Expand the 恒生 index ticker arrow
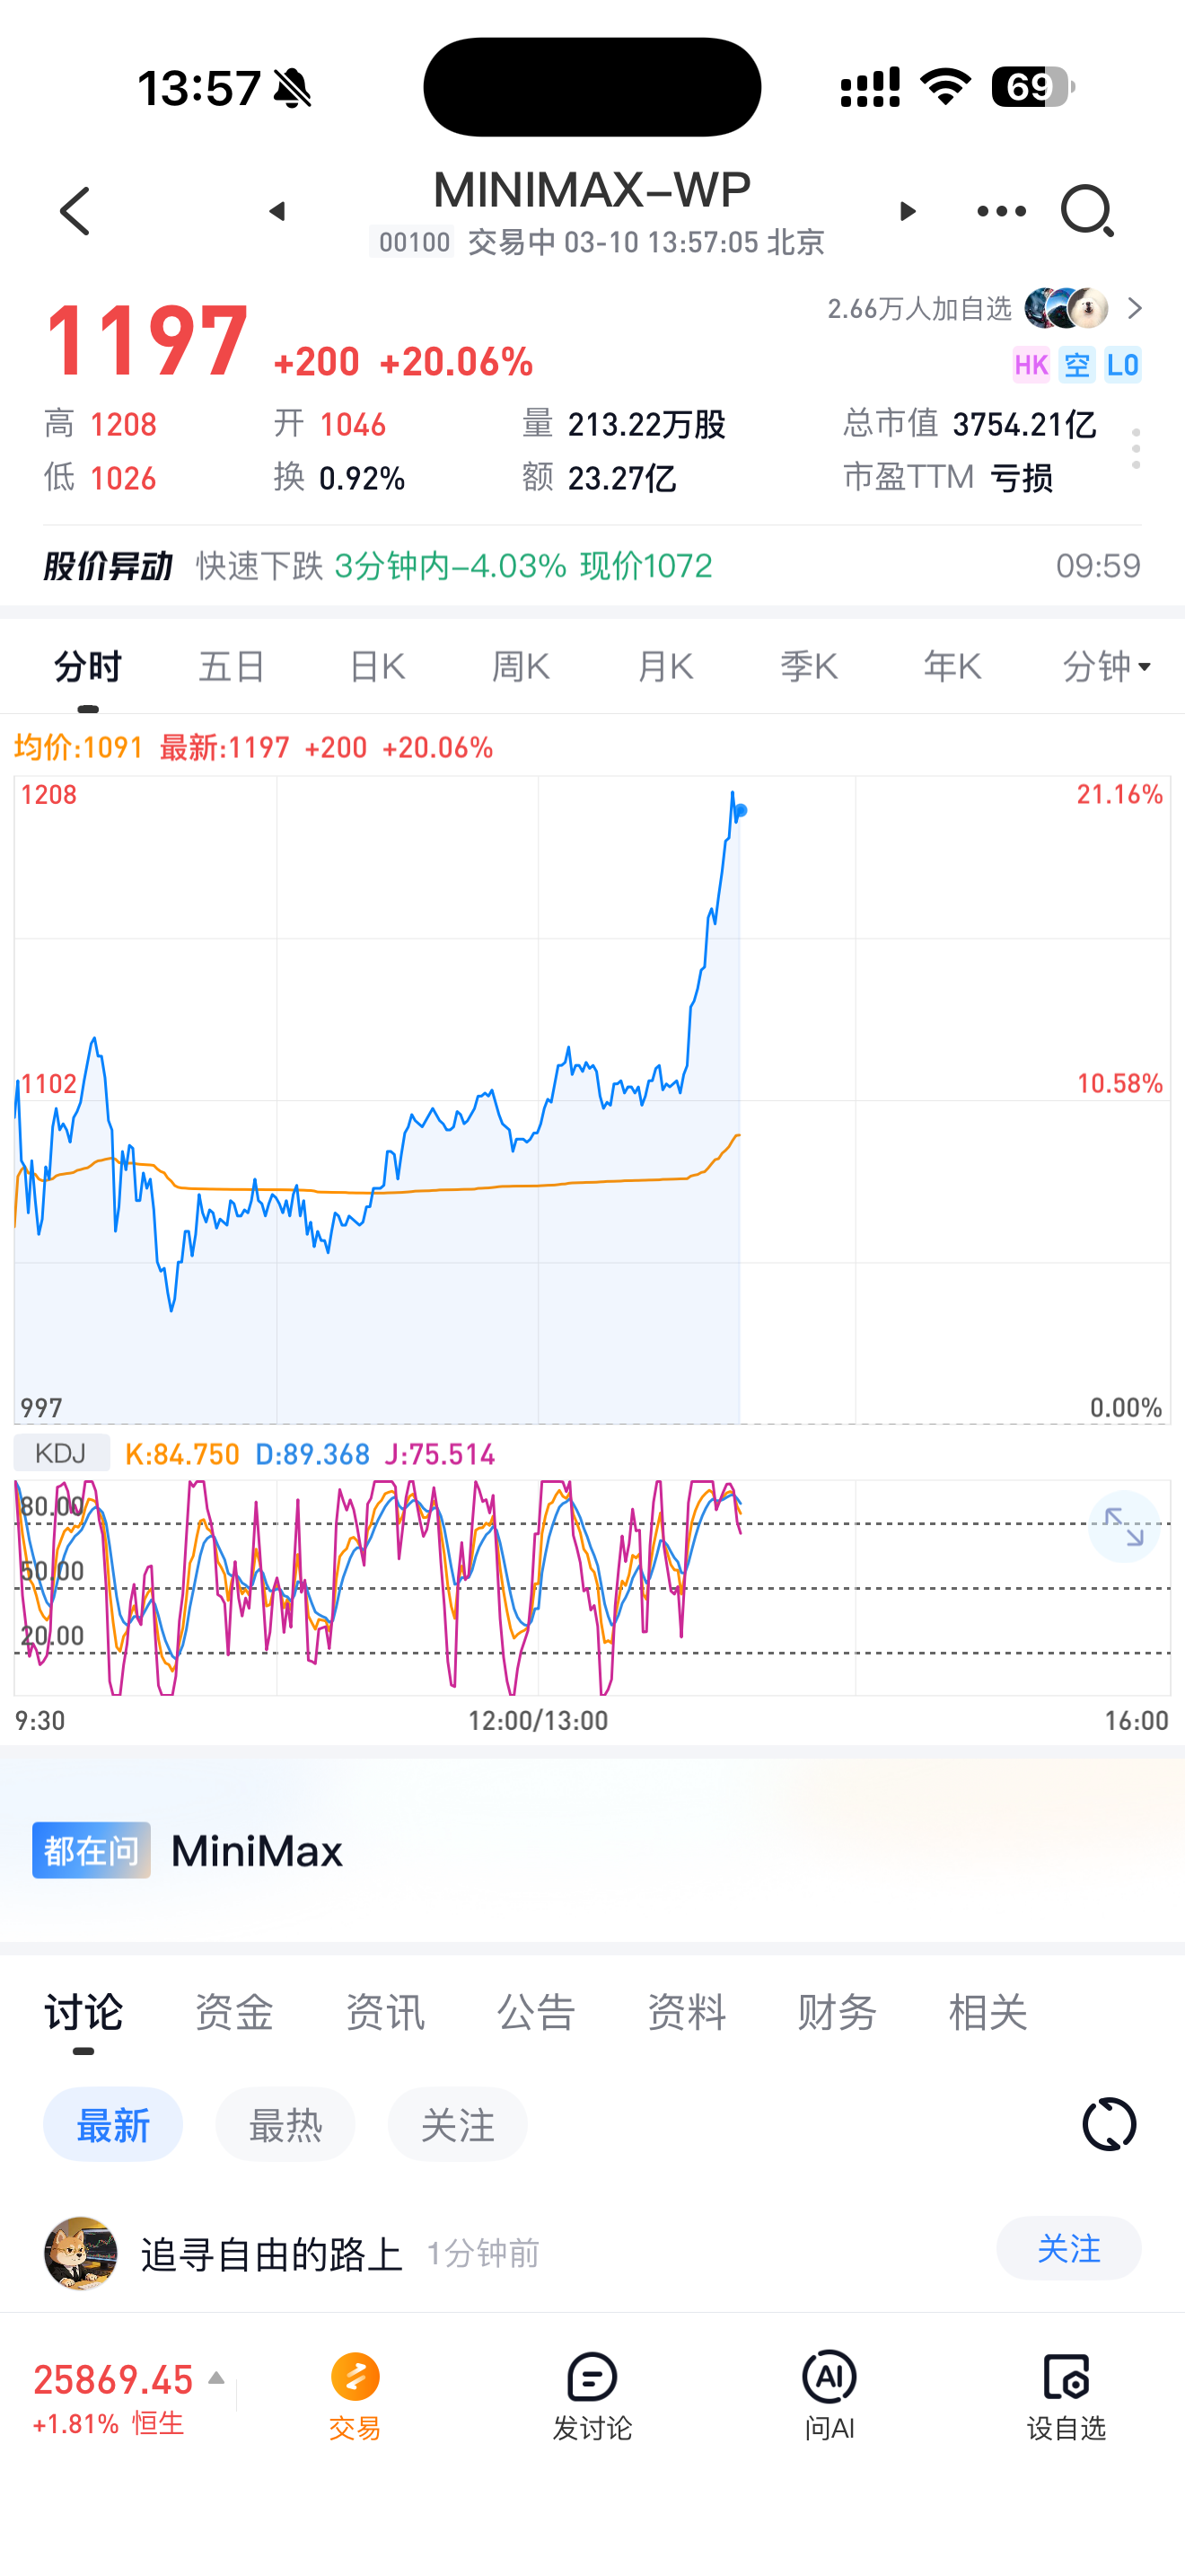1185x2576 pixels. (215, 2378)
